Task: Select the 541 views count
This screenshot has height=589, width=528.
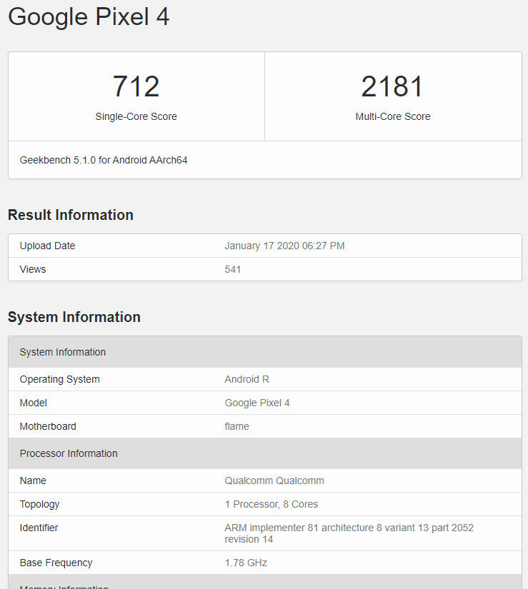Action: click(x=233, y=269)
